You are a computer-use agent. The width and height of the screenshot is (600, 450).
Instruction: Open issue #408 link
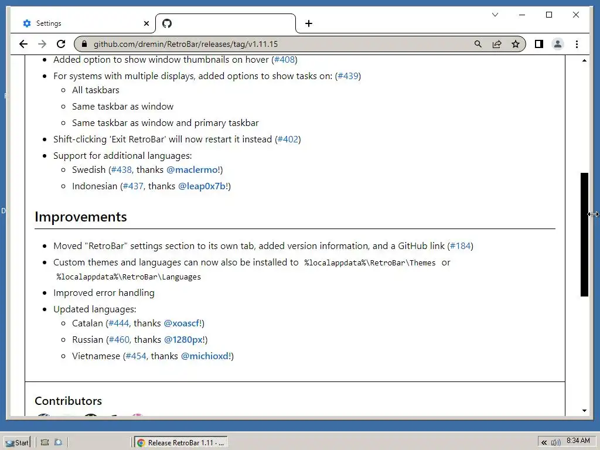tap(285, 60)
